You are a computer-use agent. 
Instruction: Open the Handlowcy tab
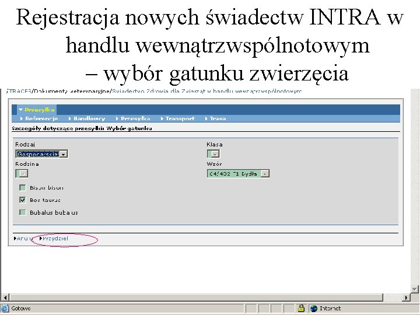87,118
